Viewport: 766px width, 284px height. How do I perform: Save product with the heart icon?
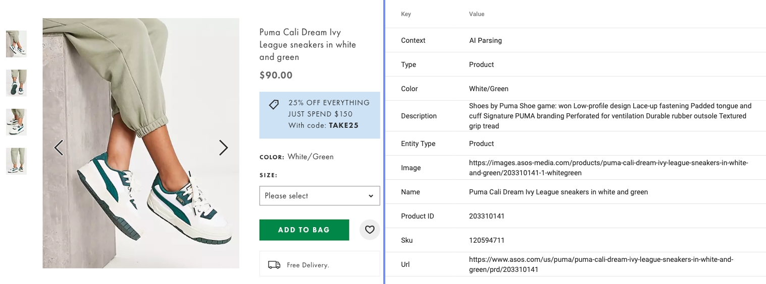(370, 230)
